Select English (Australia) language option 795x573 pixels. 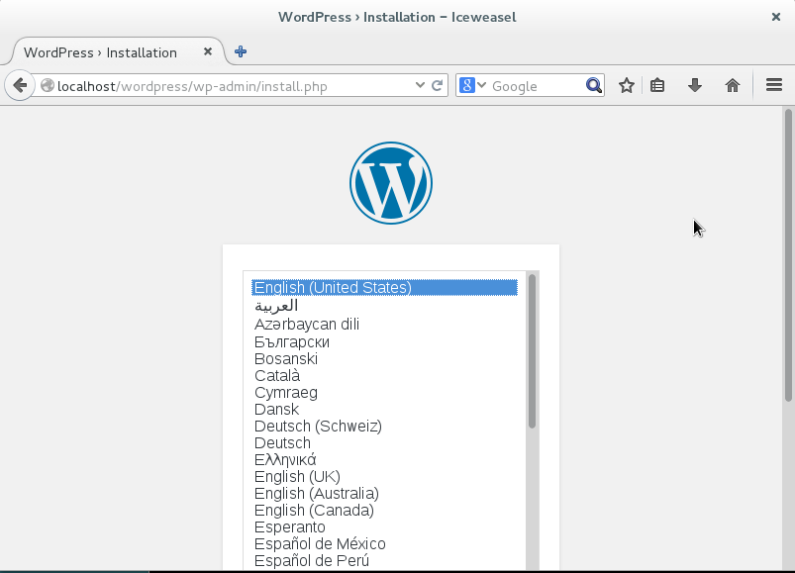[x=385, y=494]
